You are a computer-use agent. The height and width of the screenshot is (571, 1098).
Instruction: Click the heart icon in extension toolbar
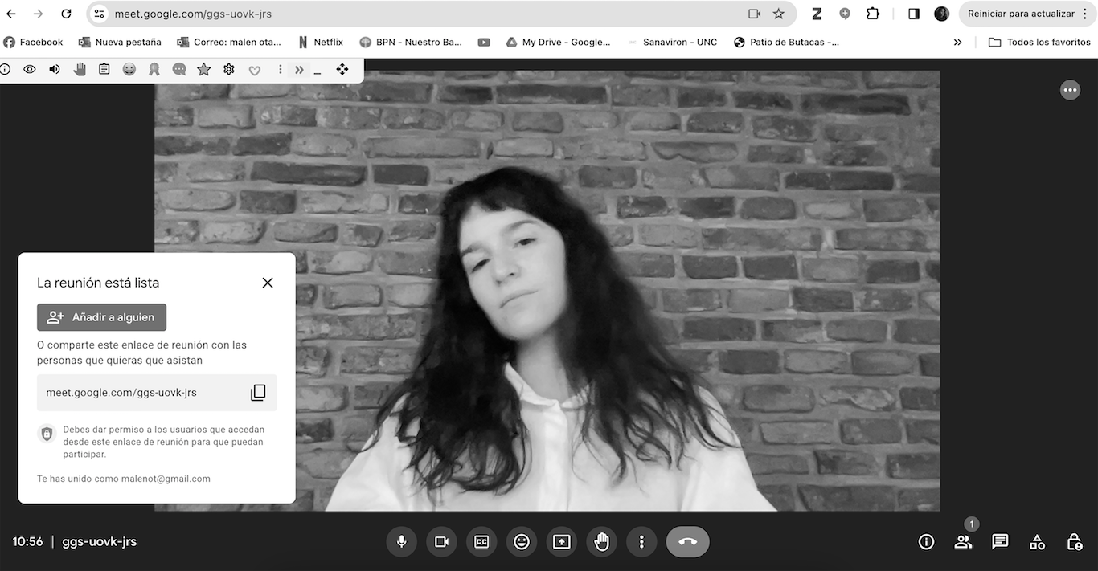pos(255,71)
